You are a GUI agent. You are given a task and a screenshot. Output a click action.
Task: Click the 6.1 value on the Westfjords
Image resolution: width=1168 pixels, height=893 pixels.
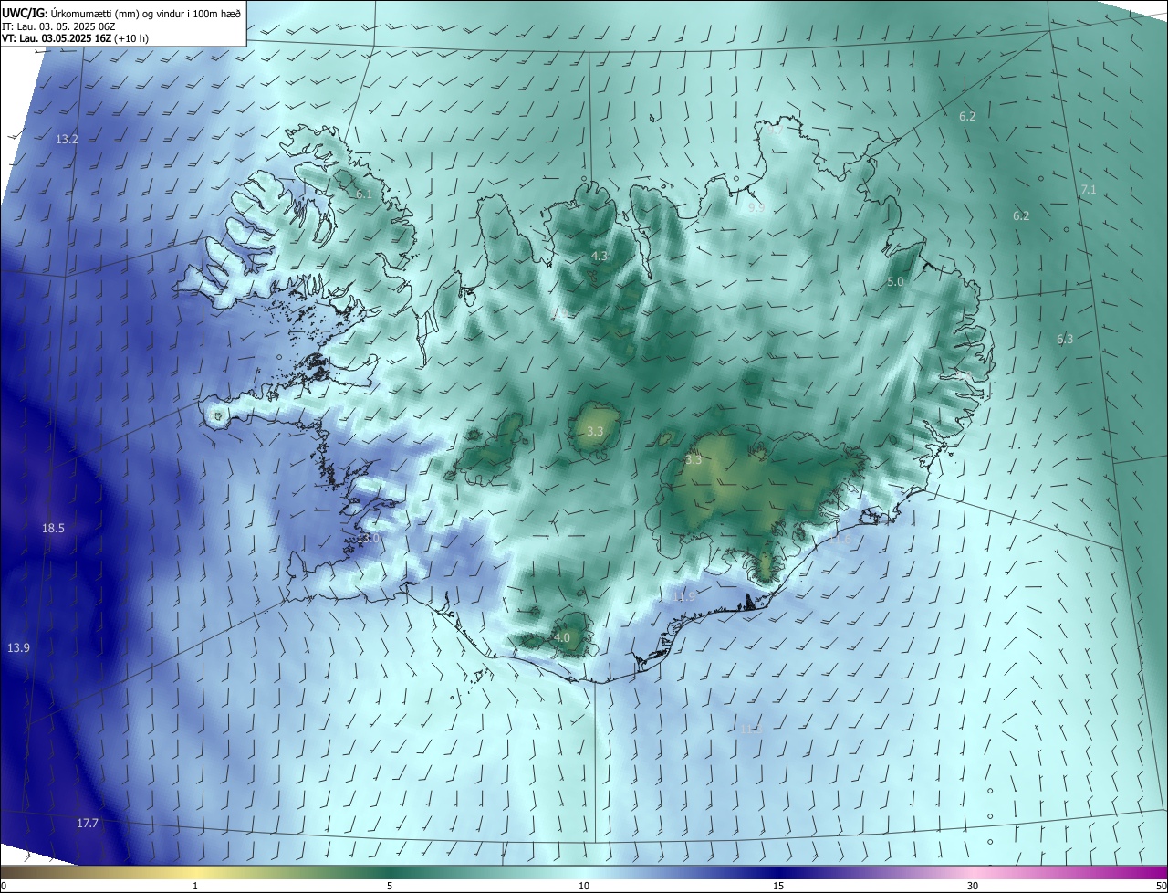tap(364, 194)
